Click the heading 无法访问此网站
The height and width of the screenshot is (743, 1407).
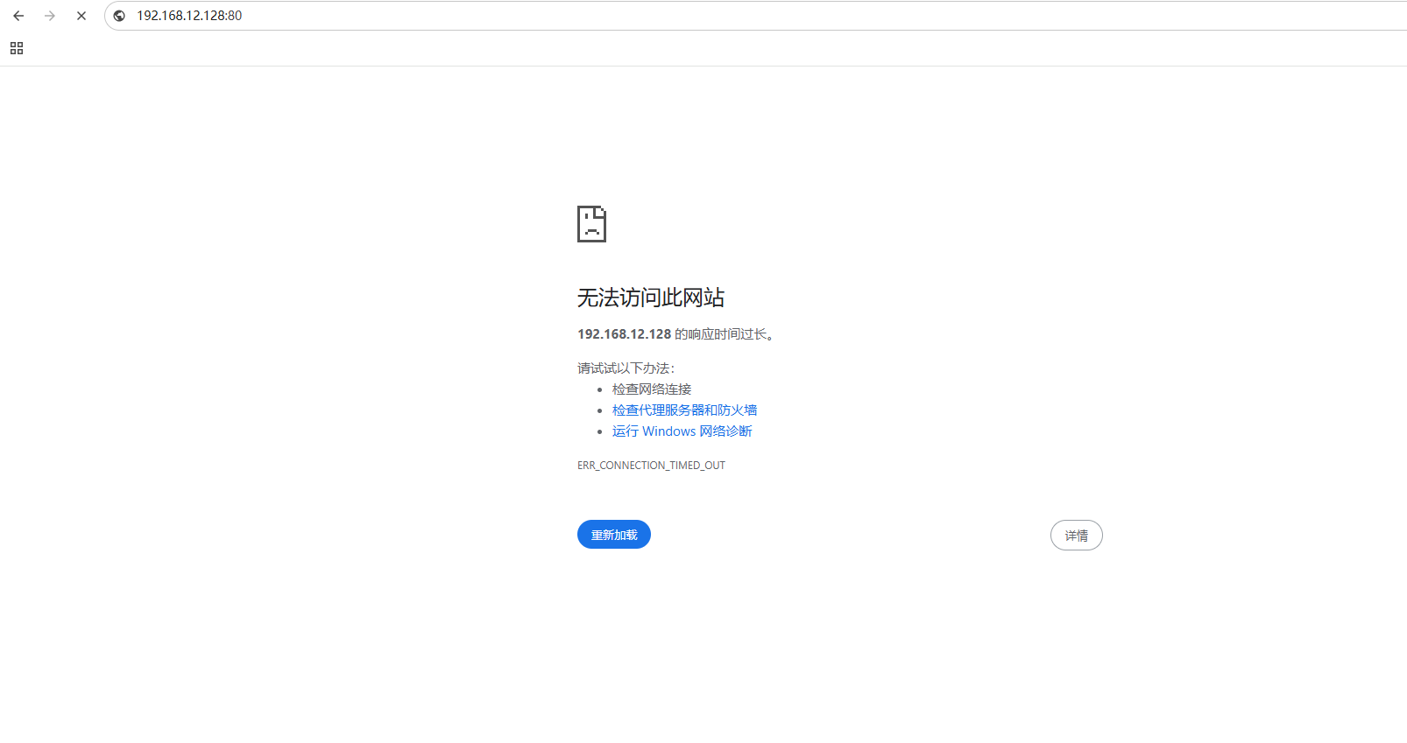click(651, 298)
